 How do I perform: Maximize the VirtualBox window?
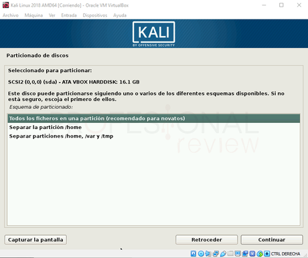pos(281,5)
